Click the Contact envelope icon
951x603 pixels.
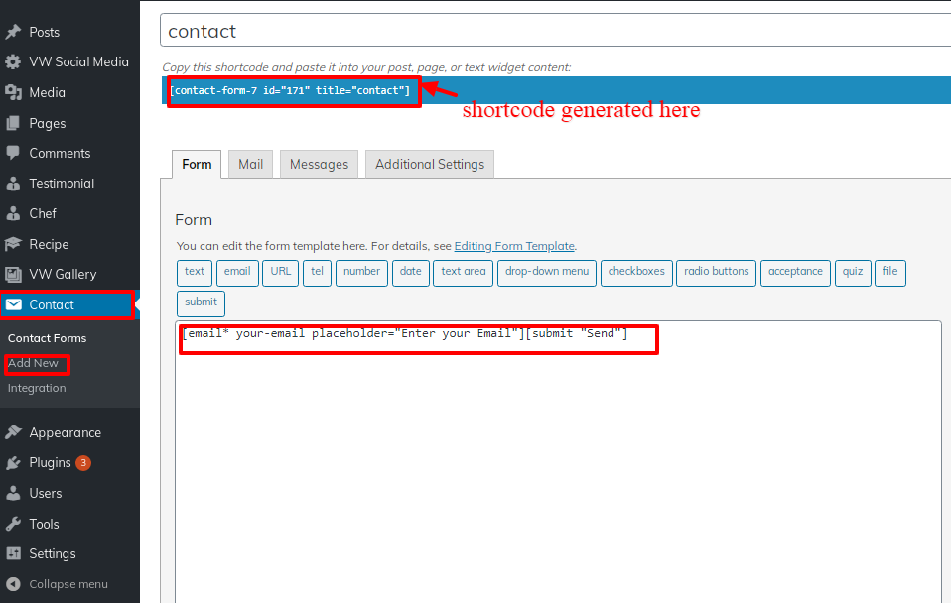point(13,304)
